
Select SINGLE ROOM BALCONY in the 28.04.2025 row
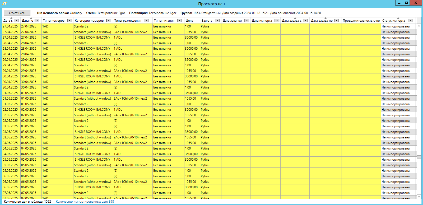tap(92, 49)
